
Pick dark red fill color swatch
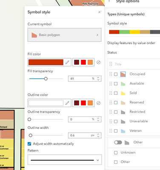[77, 62]
